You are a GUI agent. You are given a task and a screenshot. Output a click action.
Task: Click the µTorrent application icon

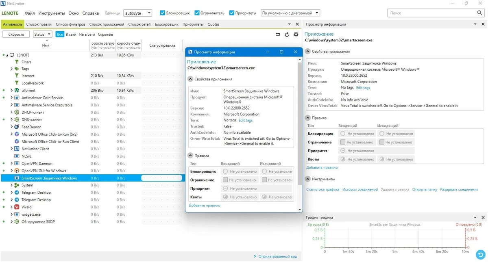(x=17, y=90)
